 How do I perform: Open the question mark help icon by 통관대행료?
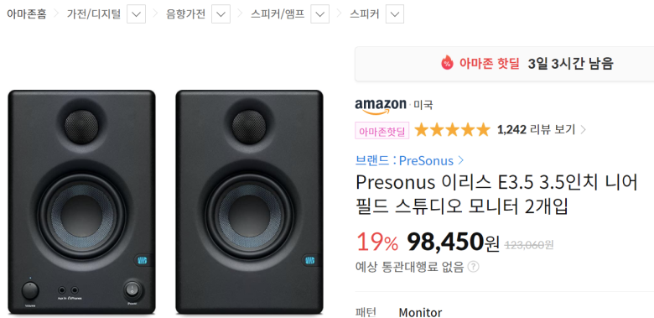474,266
